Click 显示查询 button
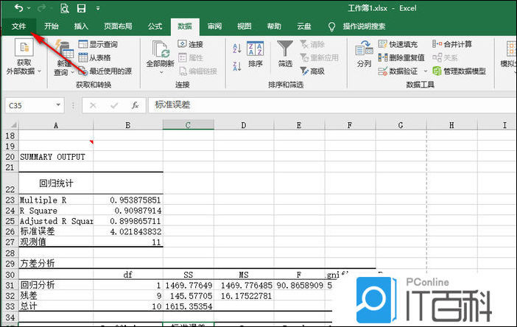The width and height of the screenshot is (517, 327). click(x=98, y=44)
